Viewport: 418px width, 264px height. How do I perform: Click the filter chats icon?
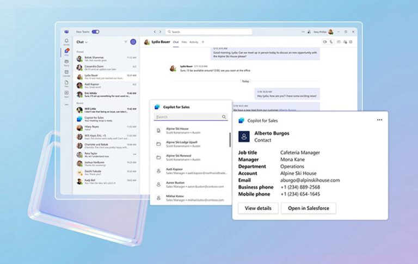coord(125,41)
